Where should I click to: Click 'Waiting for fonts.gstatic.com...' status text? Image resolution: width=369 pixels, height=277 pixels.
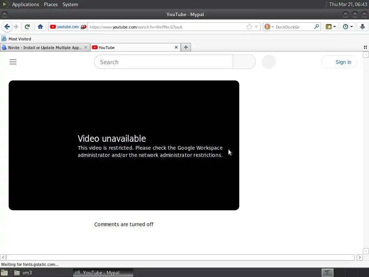[30, 264]
